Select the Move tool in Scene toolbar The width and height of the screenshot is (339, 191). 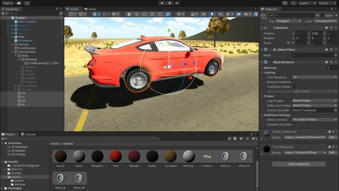137,14
